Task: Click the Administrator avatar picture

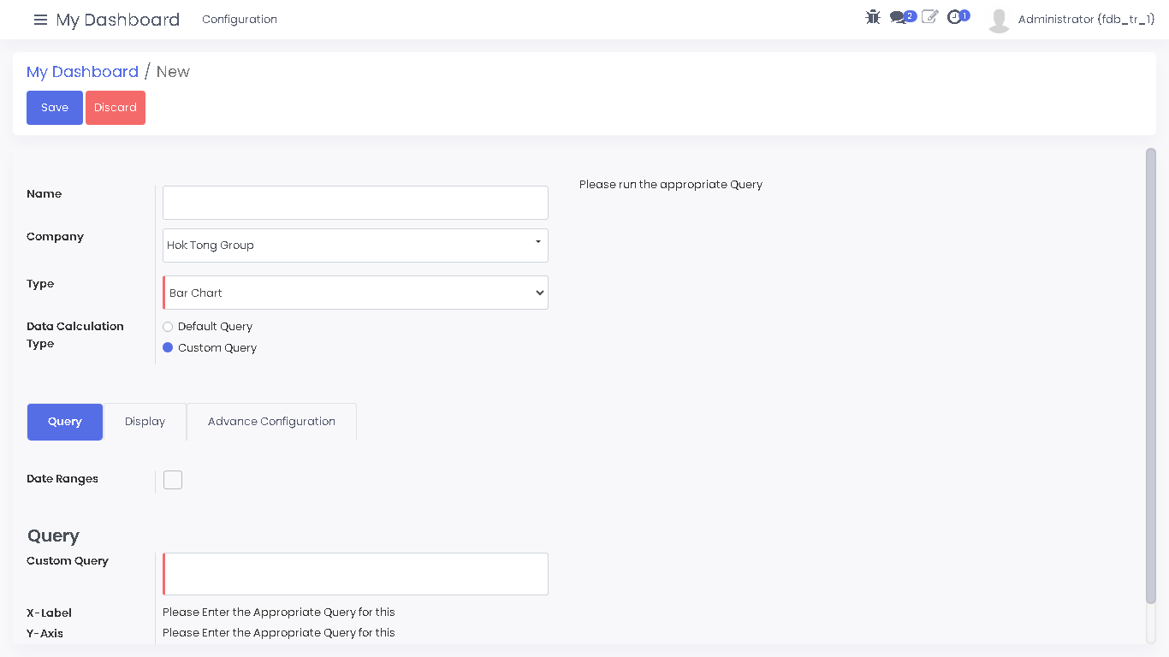Action: tap(999, 20)
